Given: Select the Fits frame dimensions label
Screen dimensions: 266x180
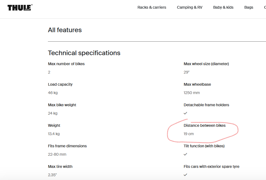Looking at the screenshot, I should 67,146.
